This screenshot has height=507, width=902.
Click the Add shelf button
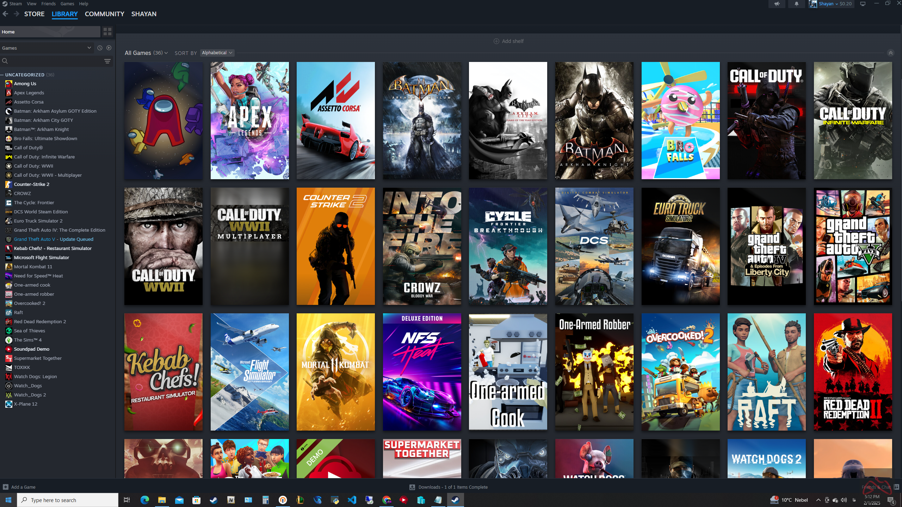pyautogui.click(x=508, y=41)
